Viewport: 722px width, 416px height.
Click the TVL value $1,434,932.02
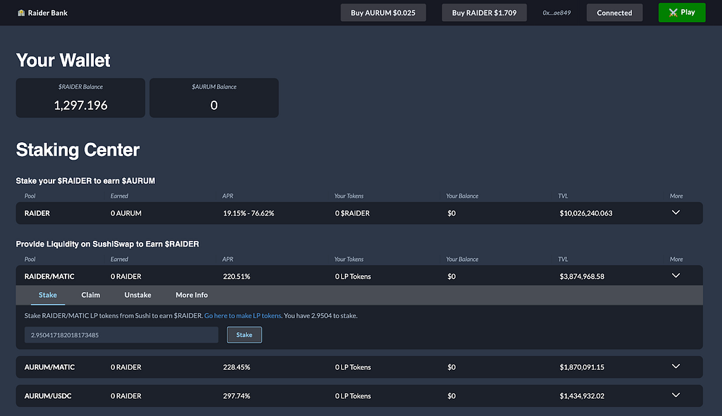pos(582,396)
